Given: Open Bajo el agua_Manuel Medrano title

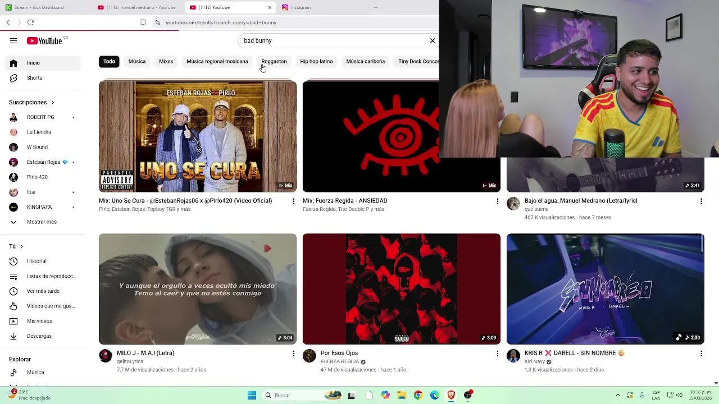Looking at the screenshot, I should 581,200.
